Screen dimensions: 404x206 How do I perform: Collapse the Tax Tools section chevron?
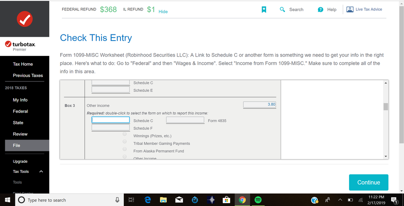pos(41,172)
